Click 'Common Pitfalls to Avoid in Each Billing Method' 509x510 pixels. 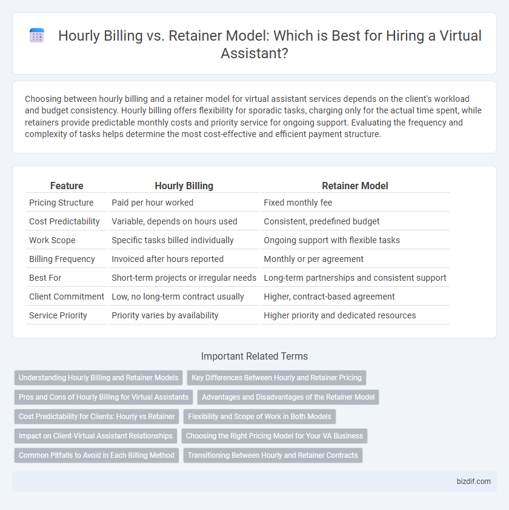96,455
